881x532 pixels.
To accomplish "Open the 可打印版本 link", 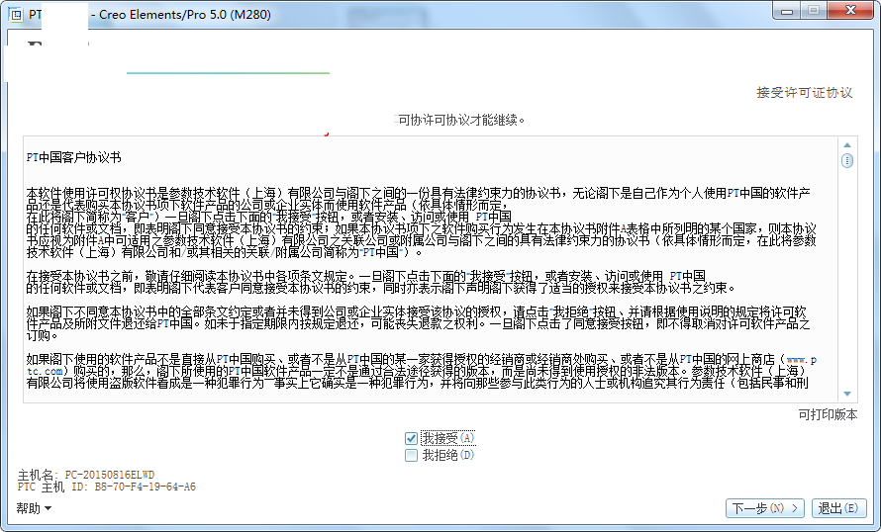I will coord(828,414).
